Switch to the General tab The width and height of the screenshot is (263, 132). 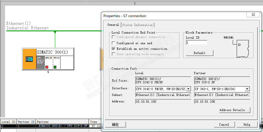click(x=113, y=25)
